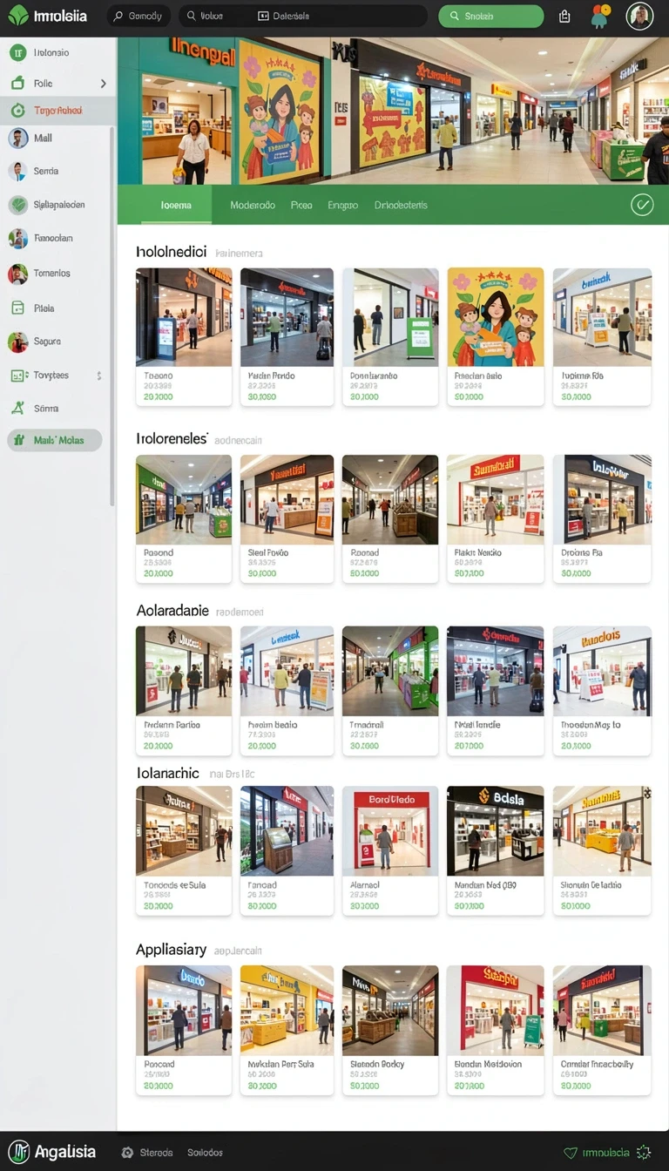The width and height of the screenshot is (669, 1171).
Task: Click the Steroda gear icon in footer
Action: tap(128, 1153)
